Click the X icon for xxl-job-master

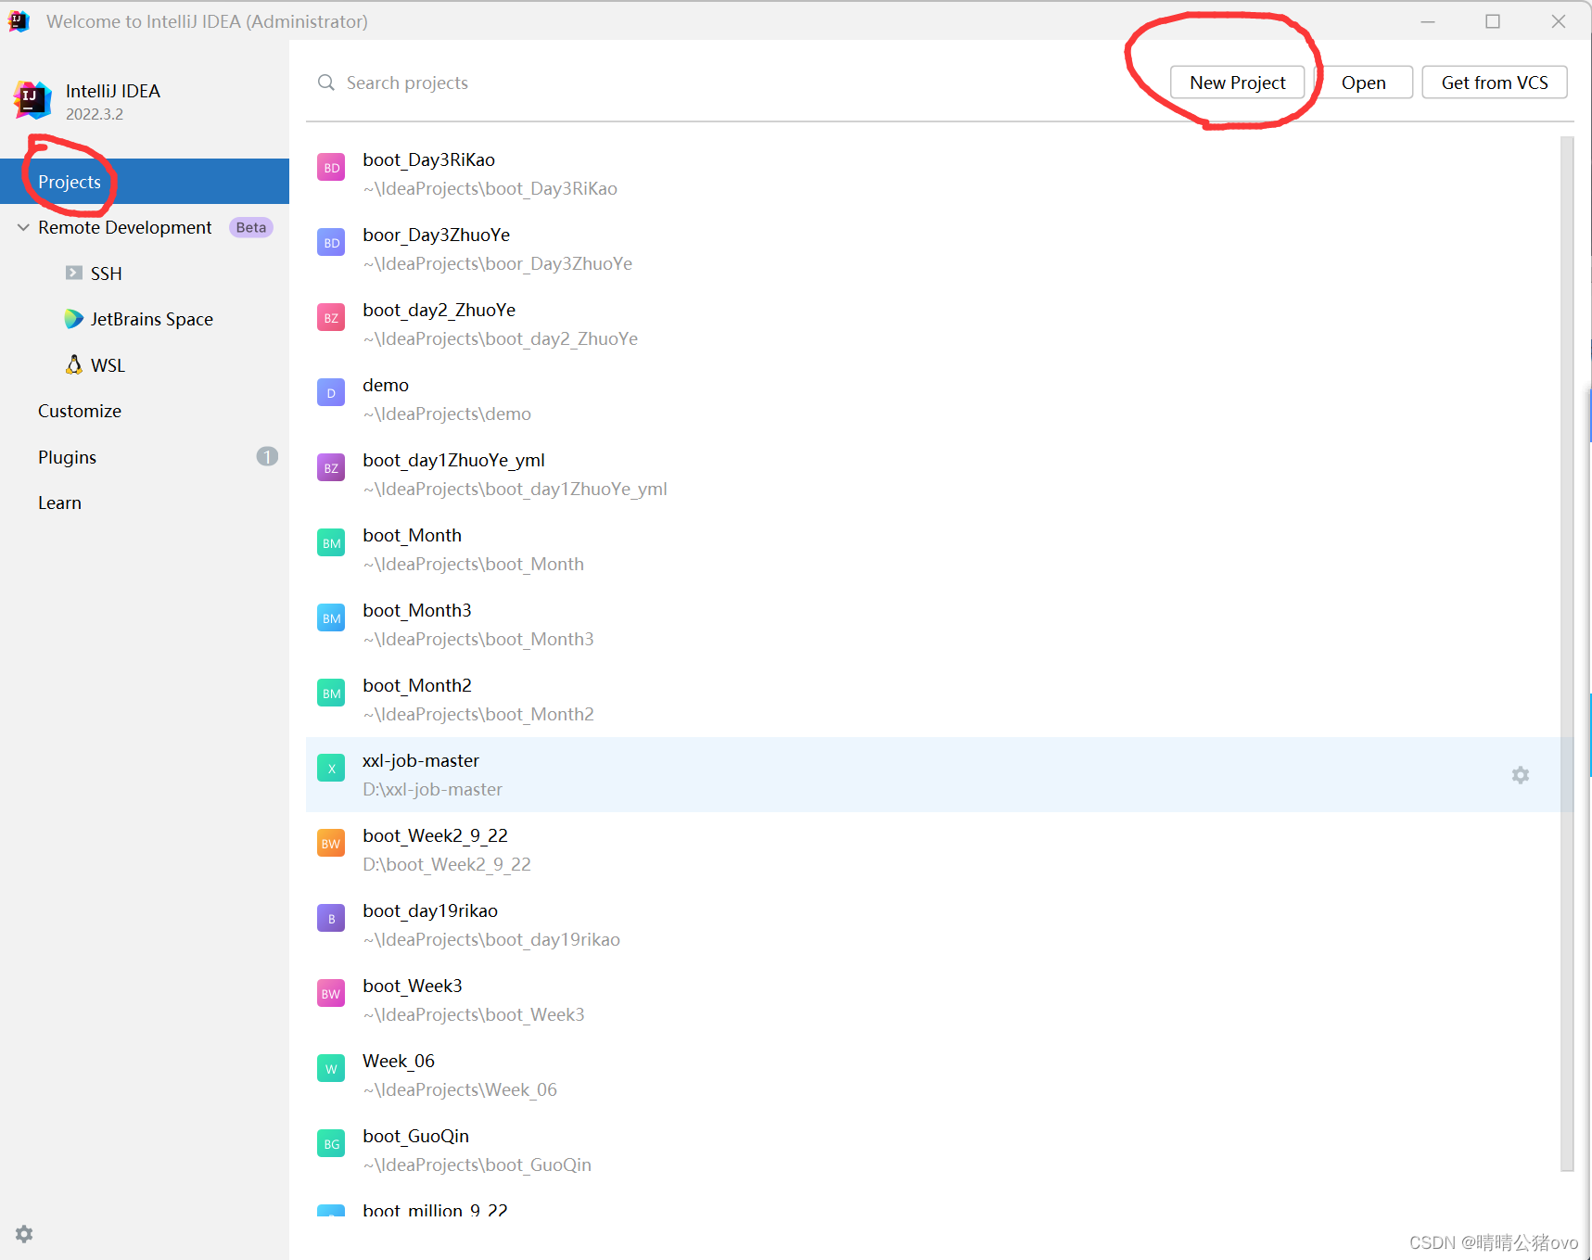click(331, 769)
